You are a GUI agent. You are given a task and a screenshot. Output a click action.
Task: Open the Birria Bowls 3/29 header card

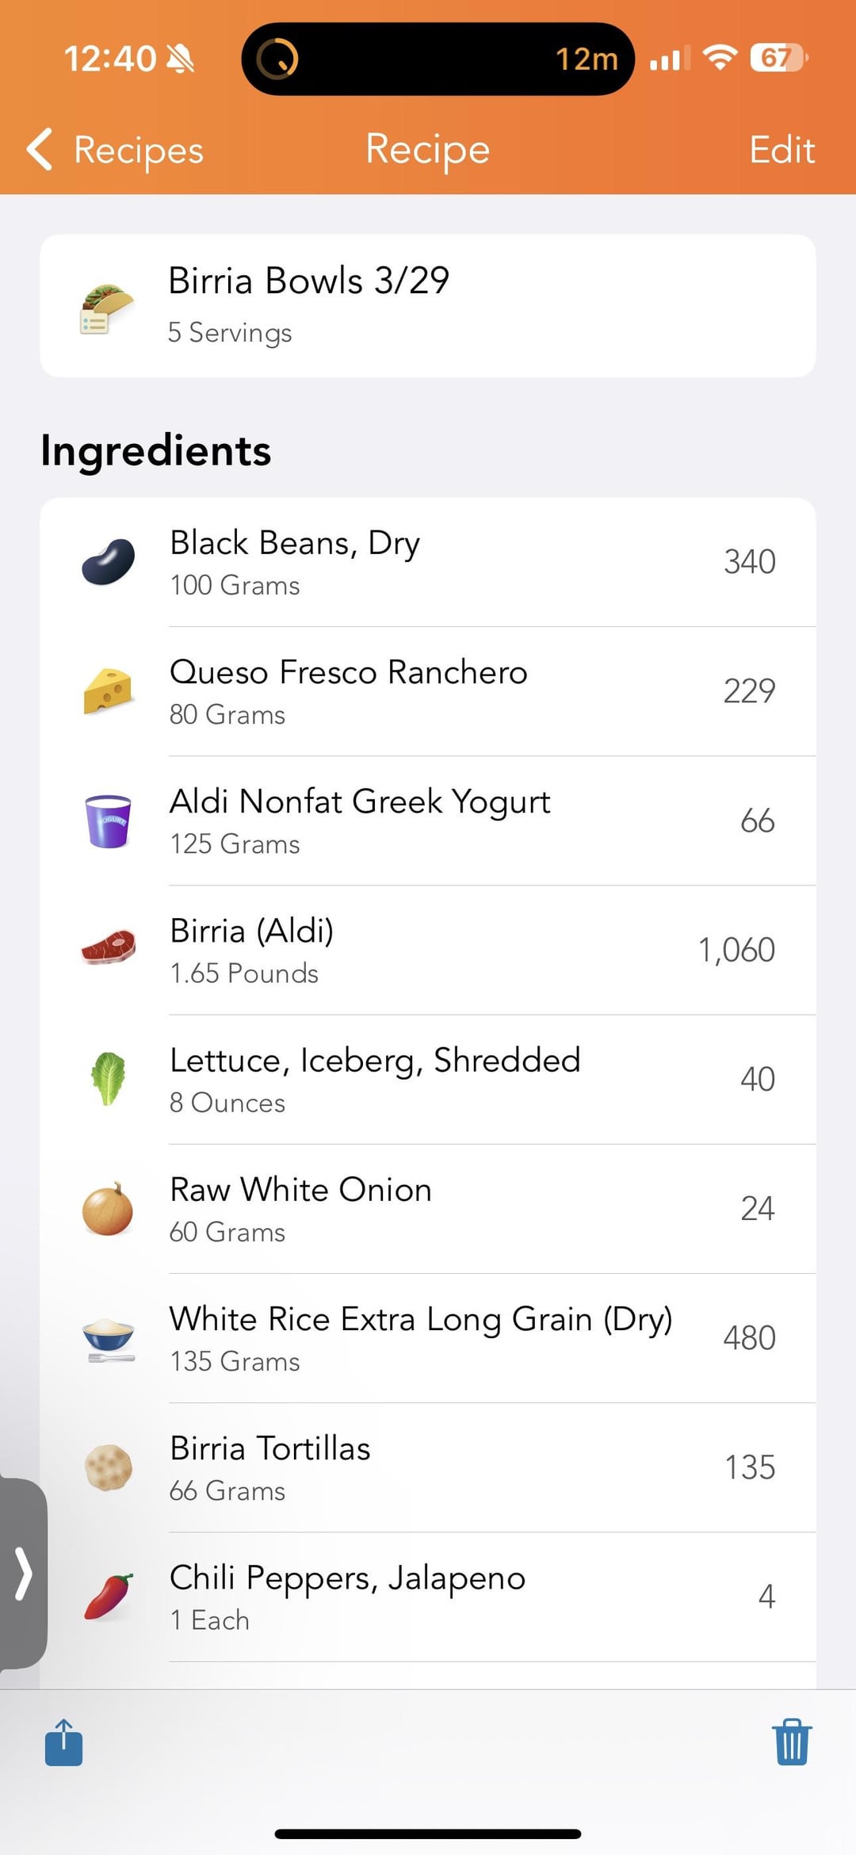(x=428, y=306)
